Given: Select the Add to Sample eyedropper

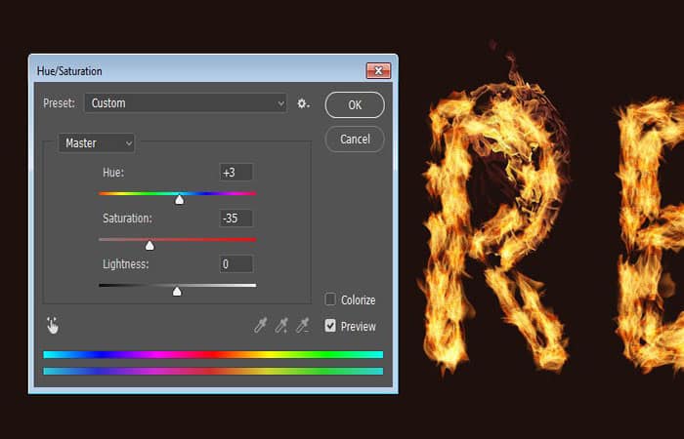Looking at the screenshot, I should (x=281, y=325).
